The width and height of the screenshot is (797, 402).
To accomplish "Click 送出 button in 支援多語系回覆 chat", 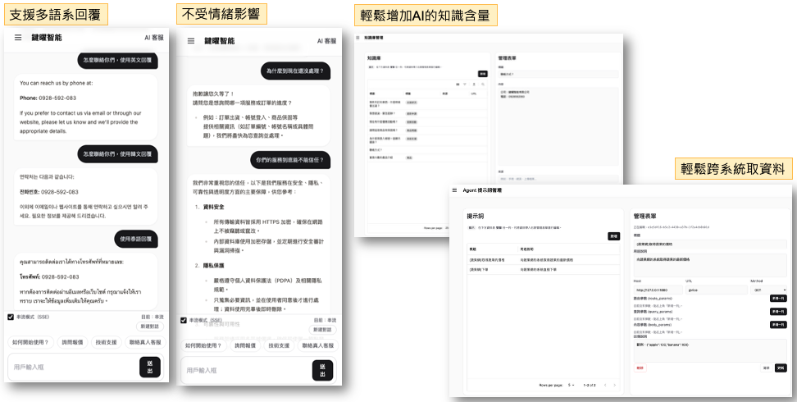I will click(x=149, y=367).
